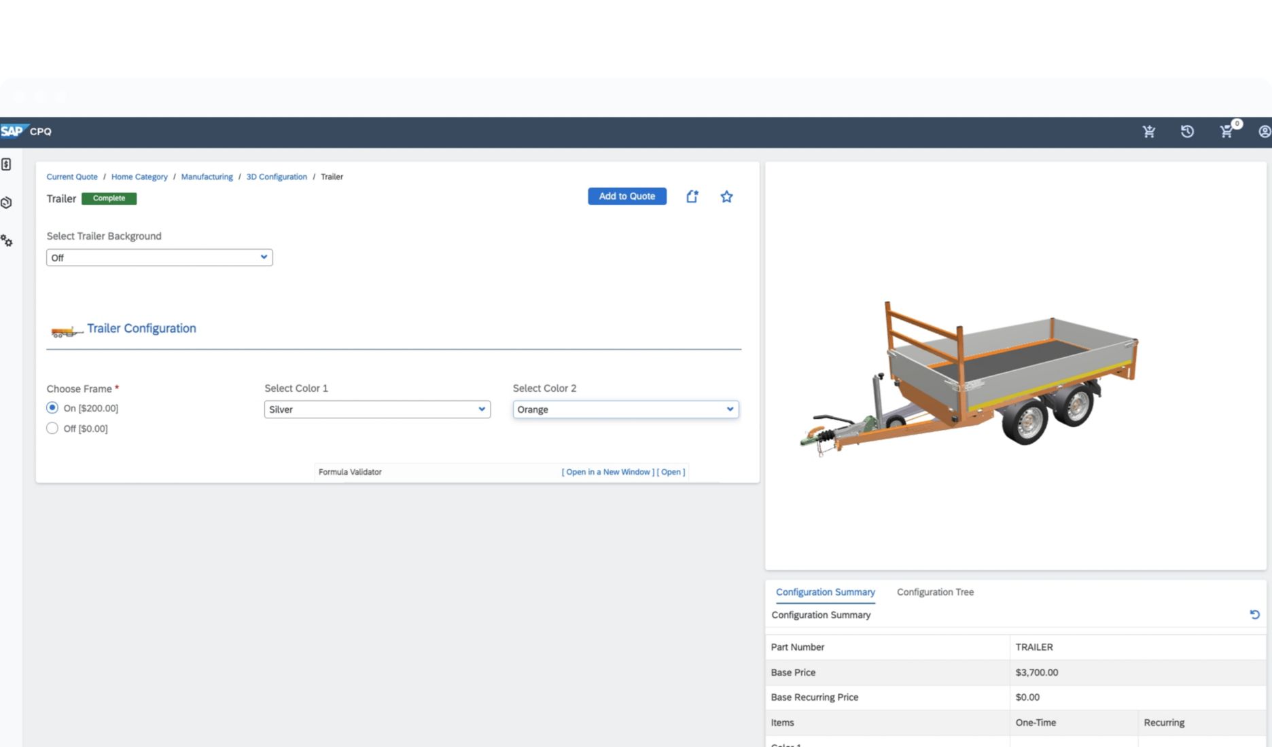This screenshot has height=747, width=1272.
Task: Mark Trailer as favorite with star
Action: coord(726,196)
